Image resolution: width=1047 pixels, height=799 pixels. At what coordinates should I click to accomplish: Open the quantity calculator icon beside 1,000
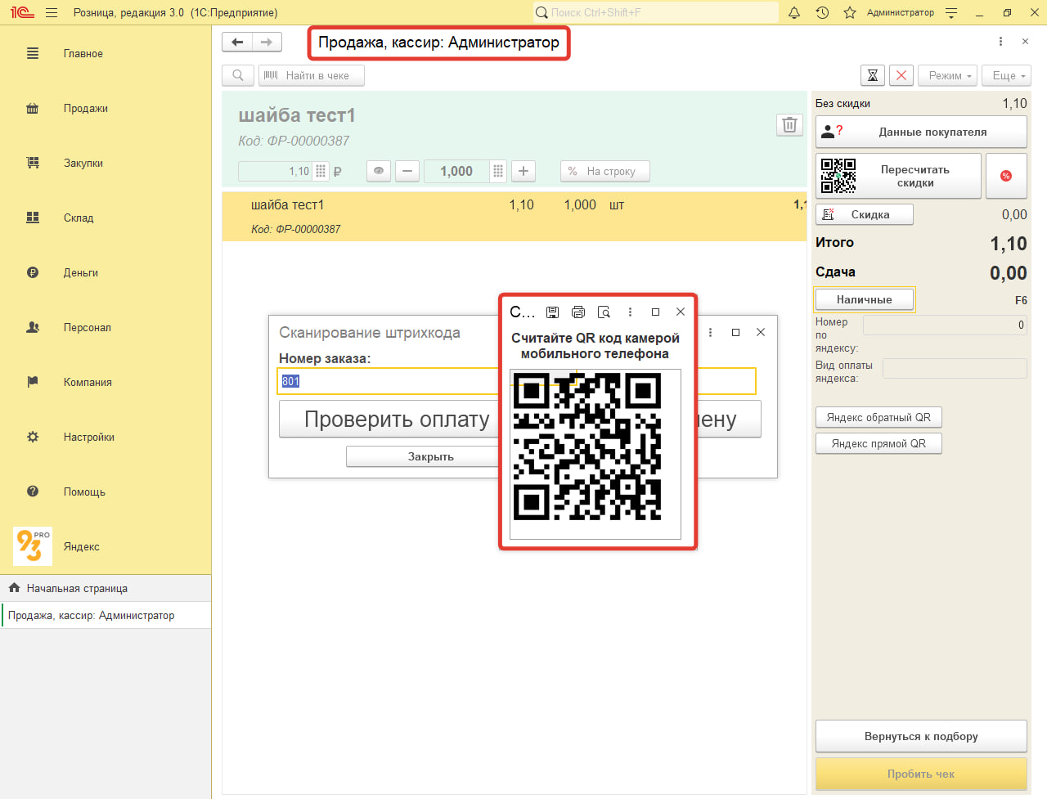pyautogui.click(x=497, y=171)
